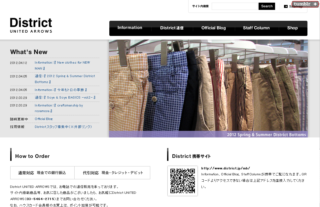Click the black Search button
Viewport: 320px width, 207px height.
pos(267,6)
